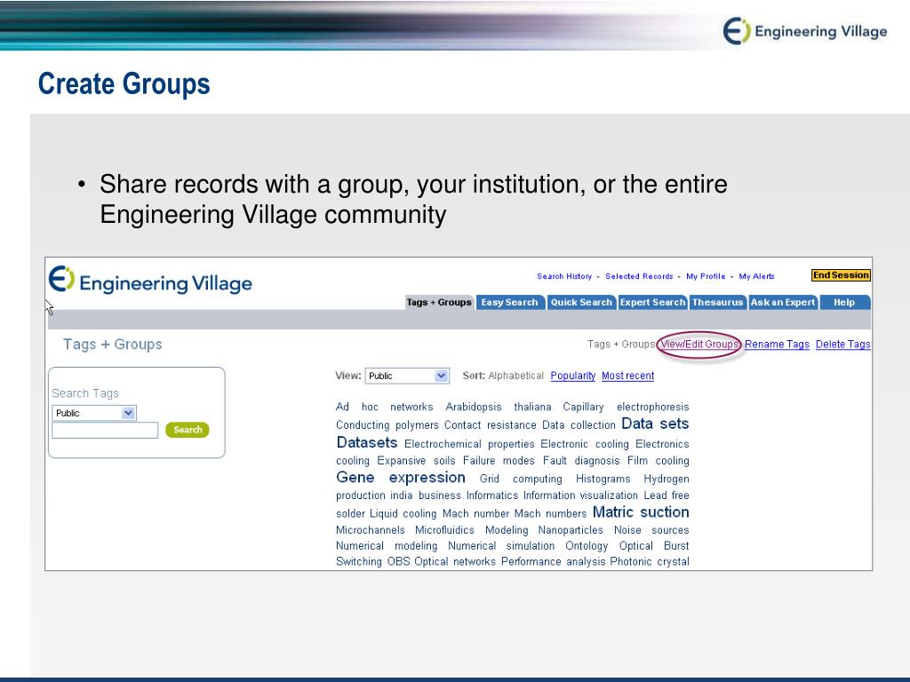Open the Performance analysis tag
Viewport: 910px width, 682px height.
click(553, 562)
